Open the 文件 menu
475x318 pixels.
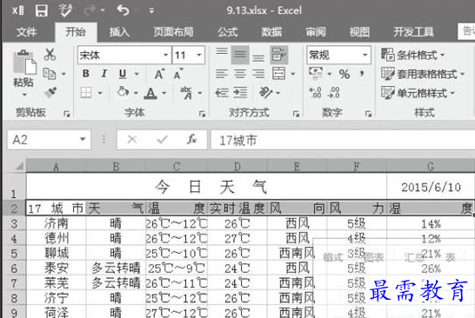[x=26, y=32]
